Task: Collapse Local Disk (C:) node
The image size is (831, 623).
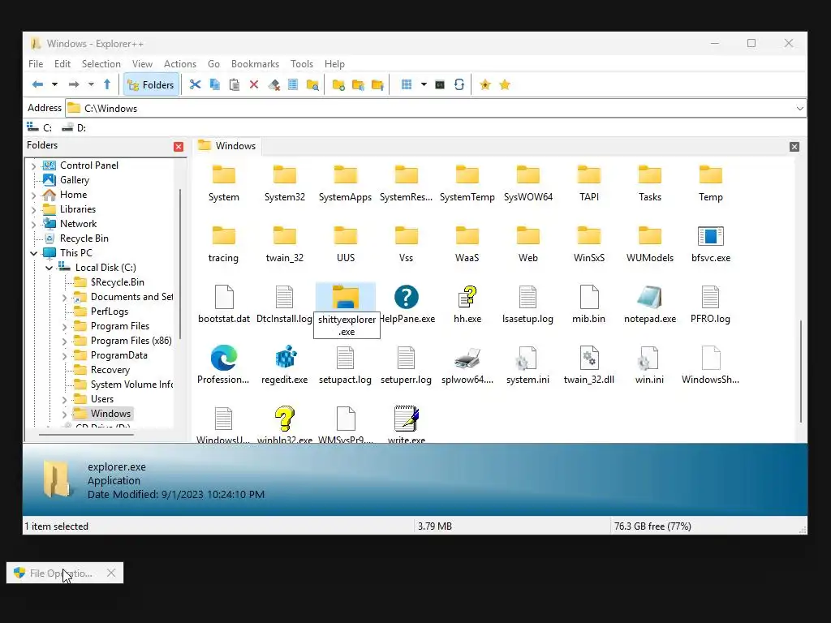Action: 50,268
